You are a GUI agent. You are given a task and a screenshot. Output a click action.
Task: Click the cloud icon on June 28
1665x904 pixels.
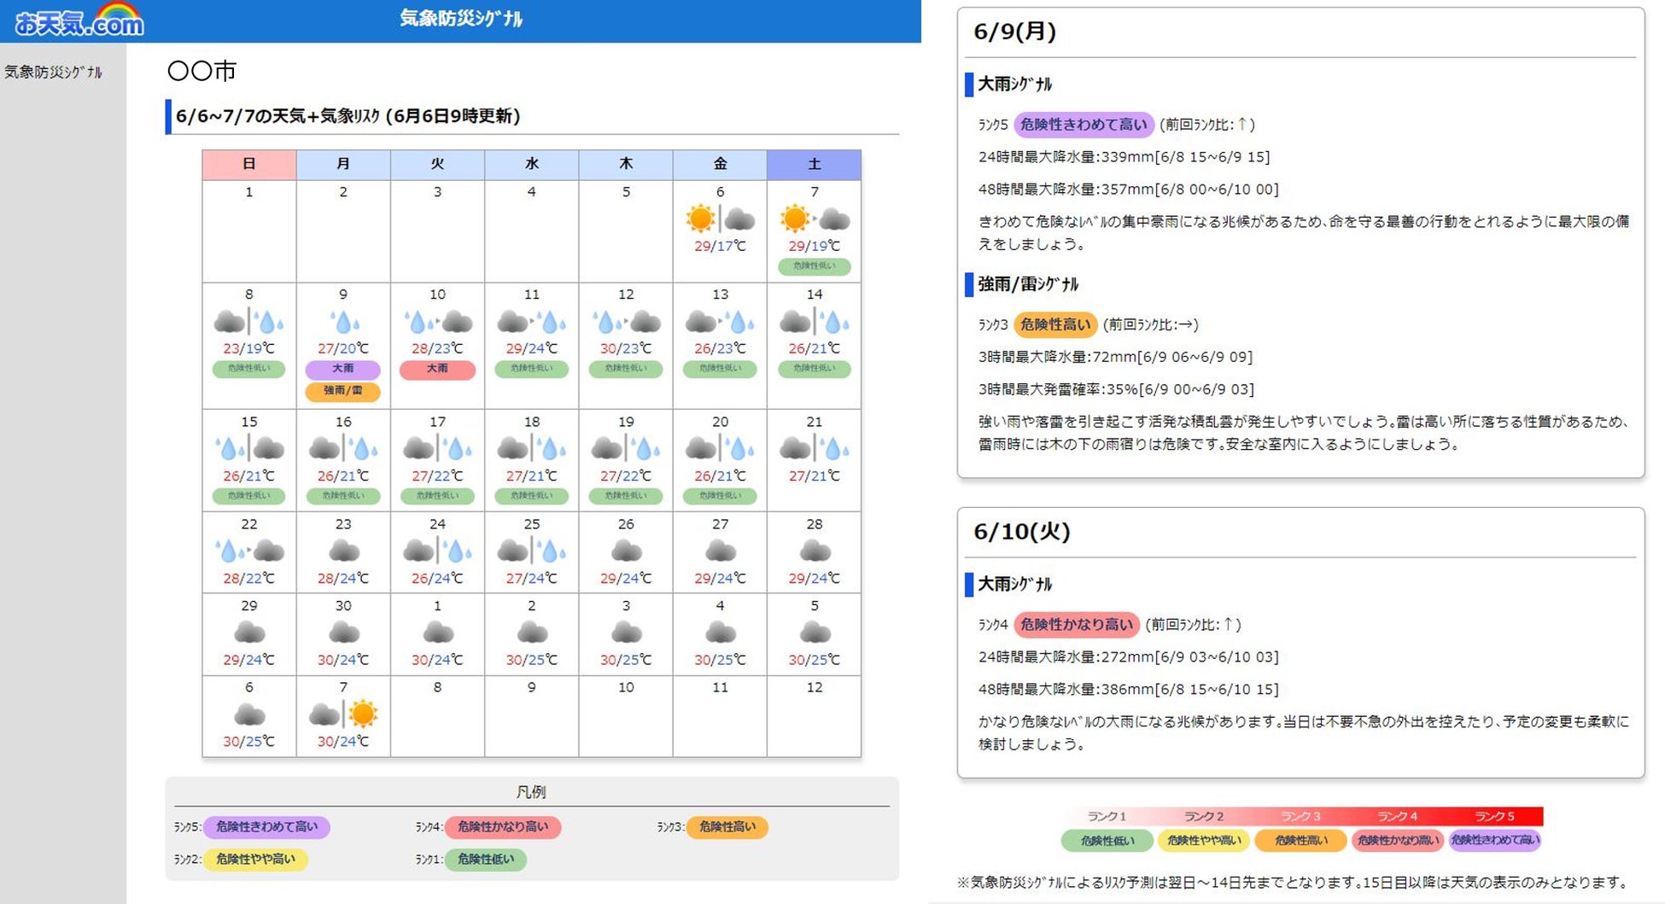[815, 551]
